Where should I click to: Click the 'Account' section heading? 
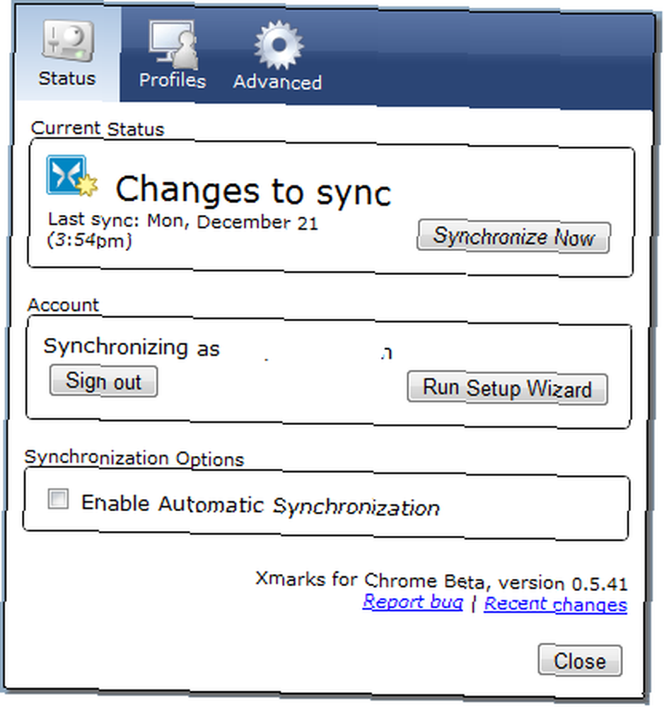(x=63, y=305)
